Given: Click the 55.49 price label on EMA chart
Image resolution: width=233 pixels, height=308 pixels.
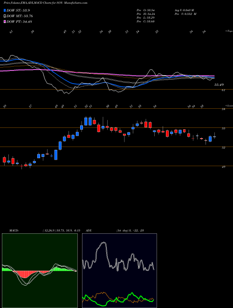Looking at the screenshot, I should coord(219,84).
